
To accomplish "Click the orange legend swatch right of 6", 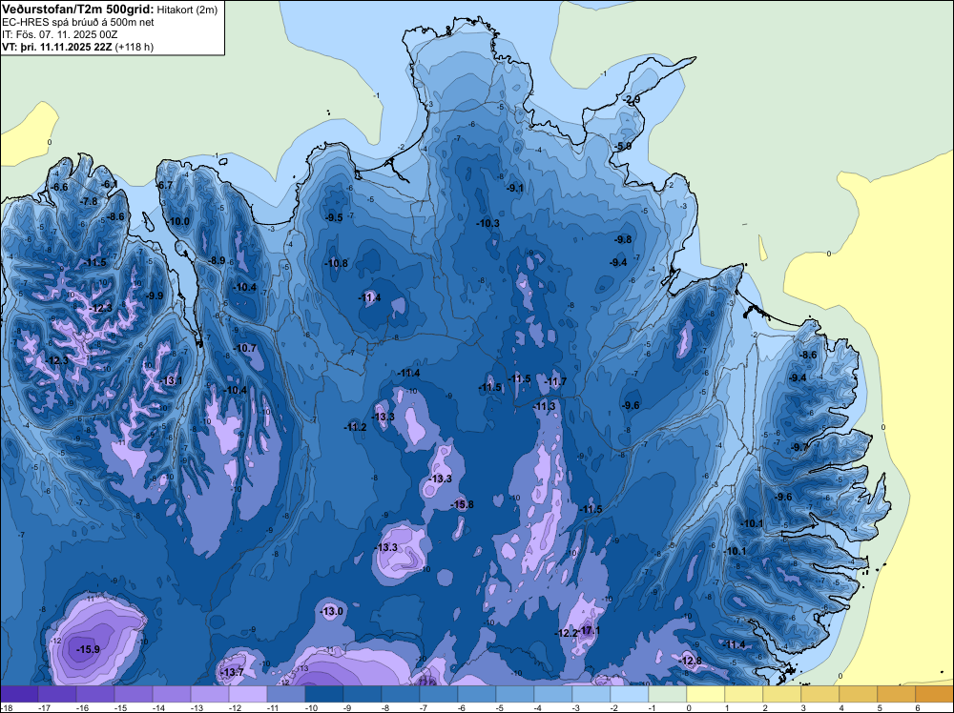I will click(x=935, y=694).
